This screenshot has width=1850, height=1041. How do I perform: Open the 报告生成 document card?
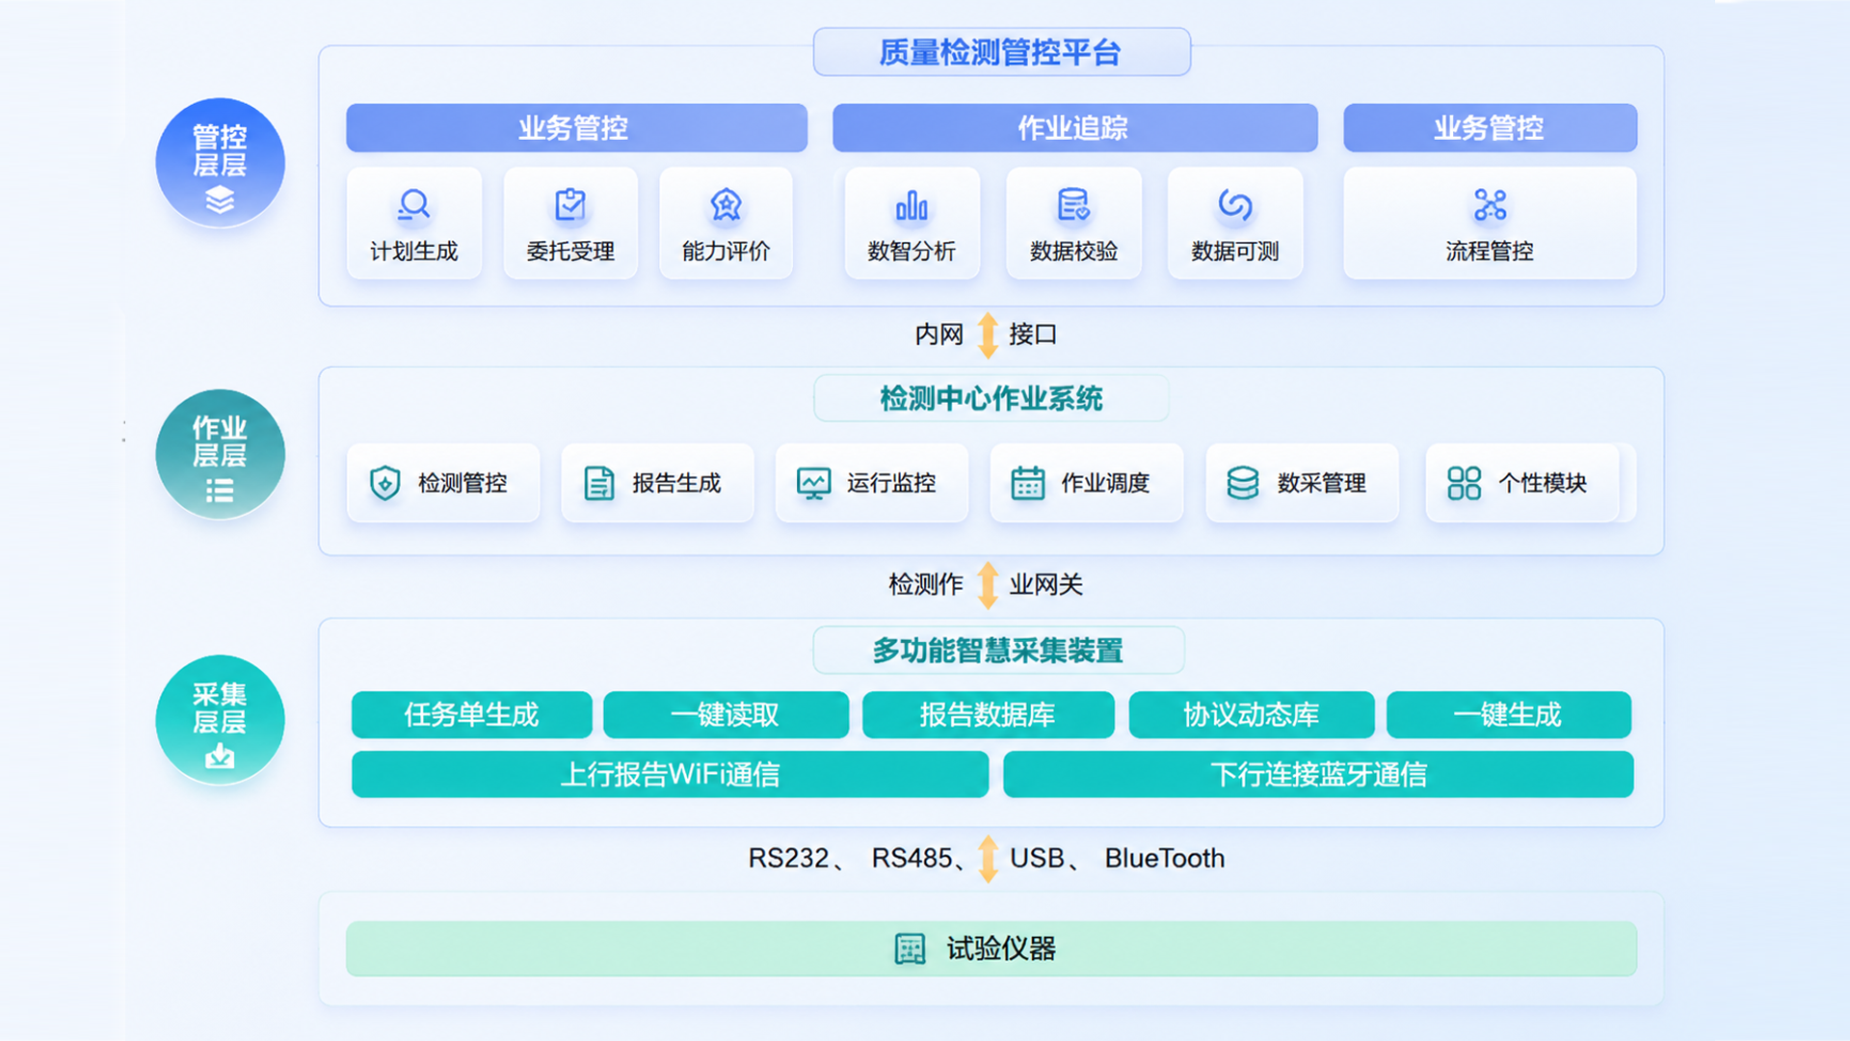point(657,483)
